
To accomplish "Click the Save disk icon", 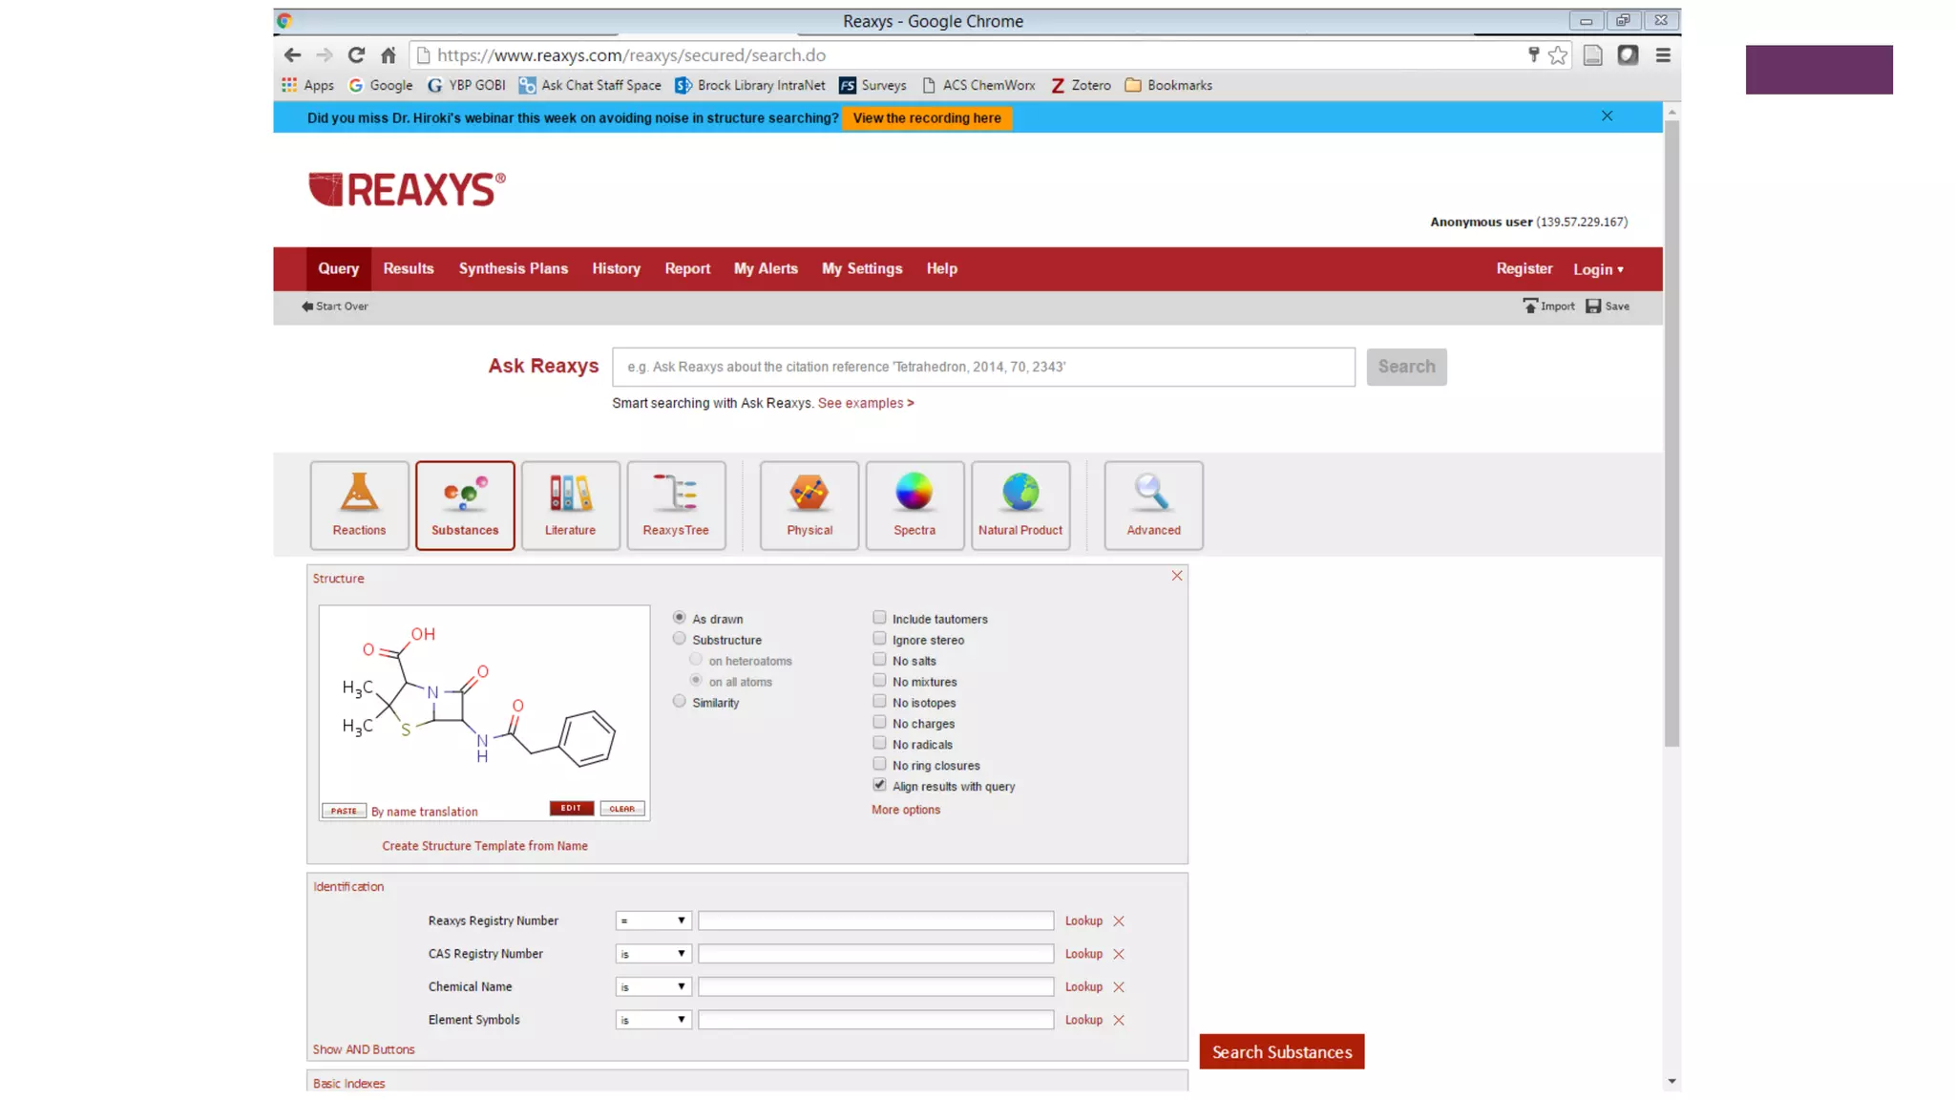I will [x=1593, y=307].
